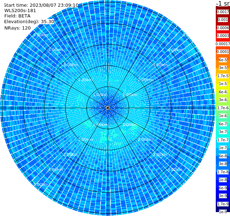Select the 1e-6 colorbar value
The width and height of the screenshot is (230, 216).
[223, 116]
